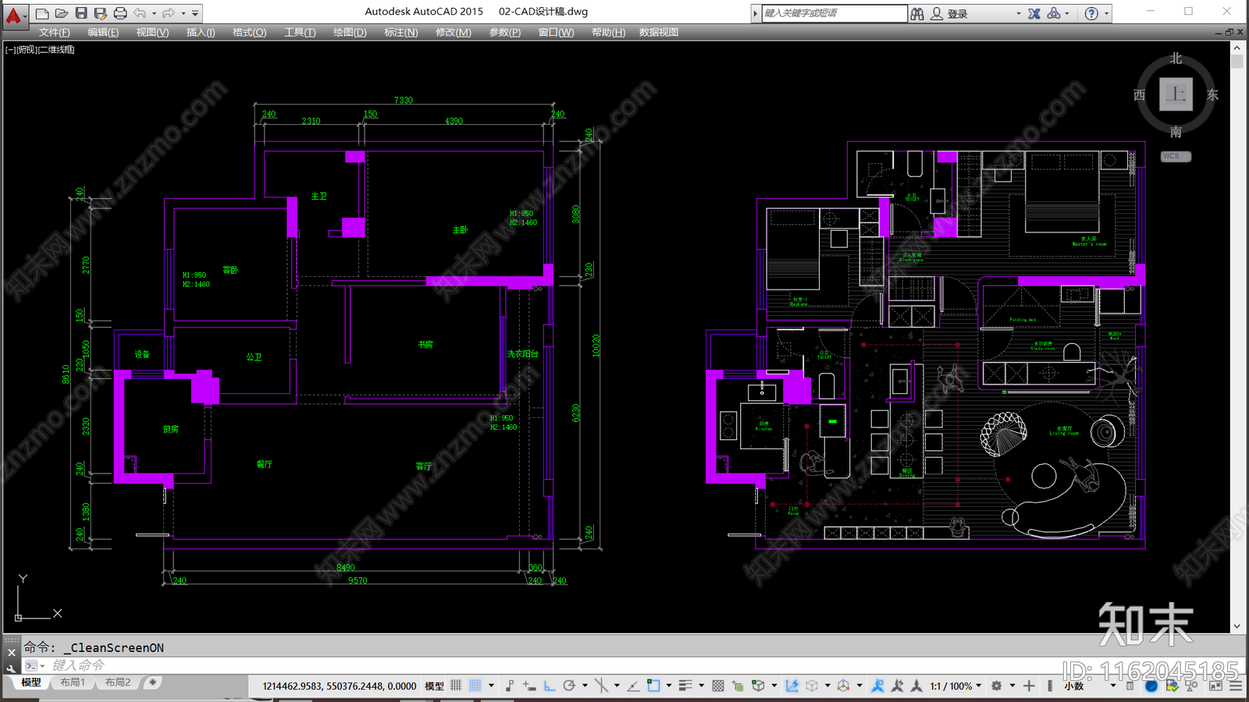The height and width of the screenshot is (702, 1249).
Task: Click the 3D object snap cube icon
Action: 758,686
